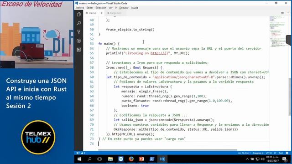Click the Visual Studio Code taskbar icon

click(162, 159)
